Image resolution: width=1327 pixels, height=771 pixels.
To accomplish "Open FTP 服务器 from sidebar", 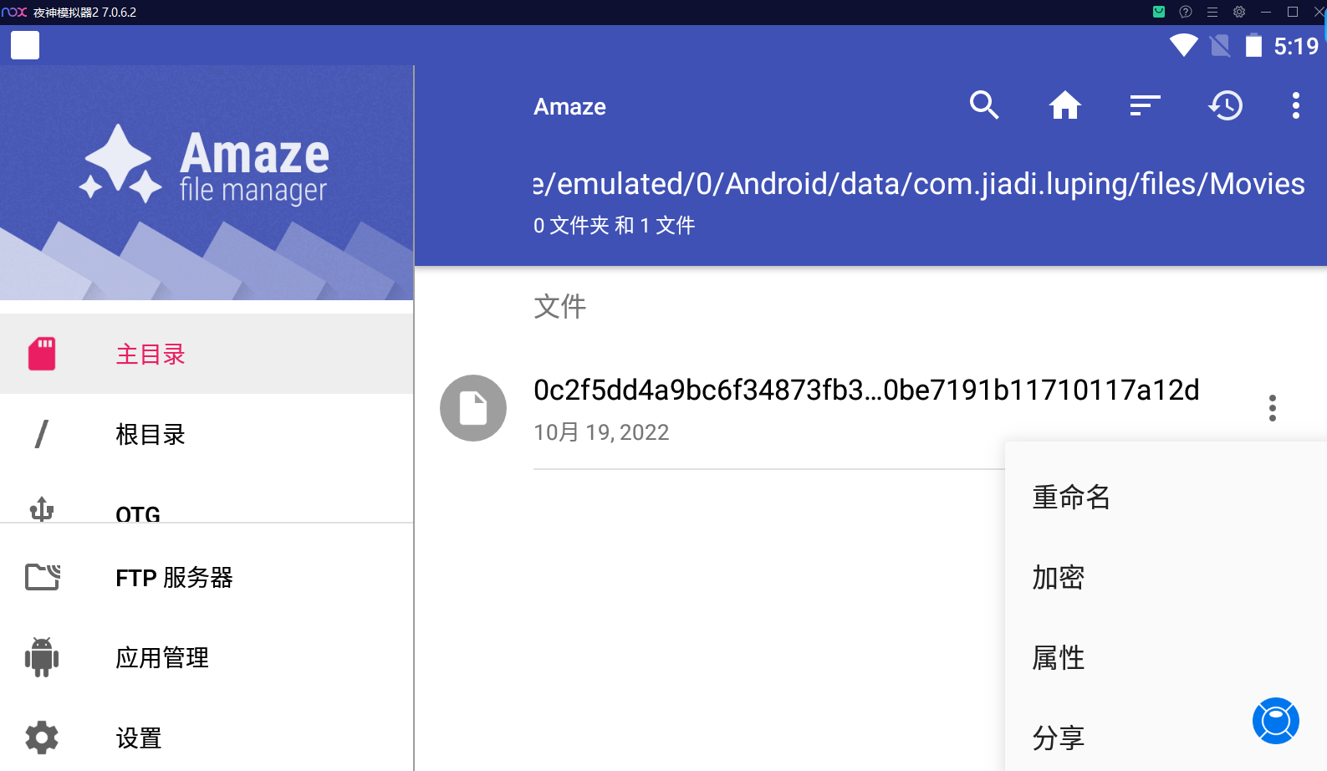I will pyautogui.click(x=174, y=578).
